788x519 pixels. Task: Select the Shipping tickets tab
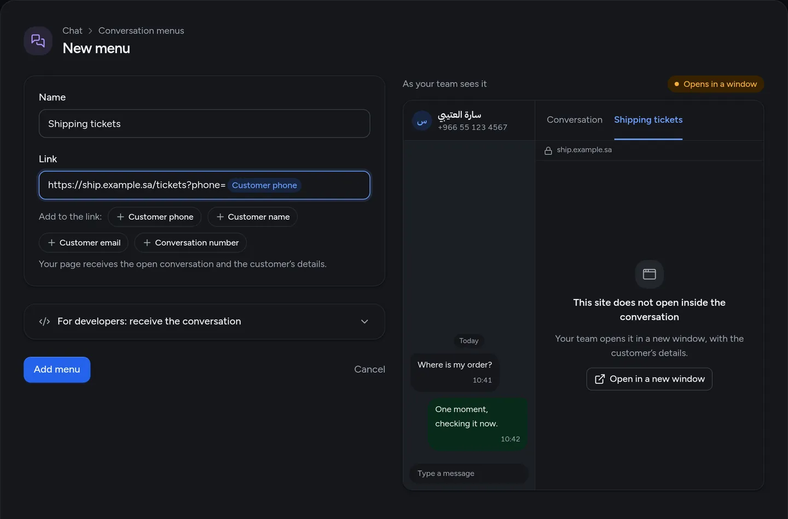pos(648,120)
